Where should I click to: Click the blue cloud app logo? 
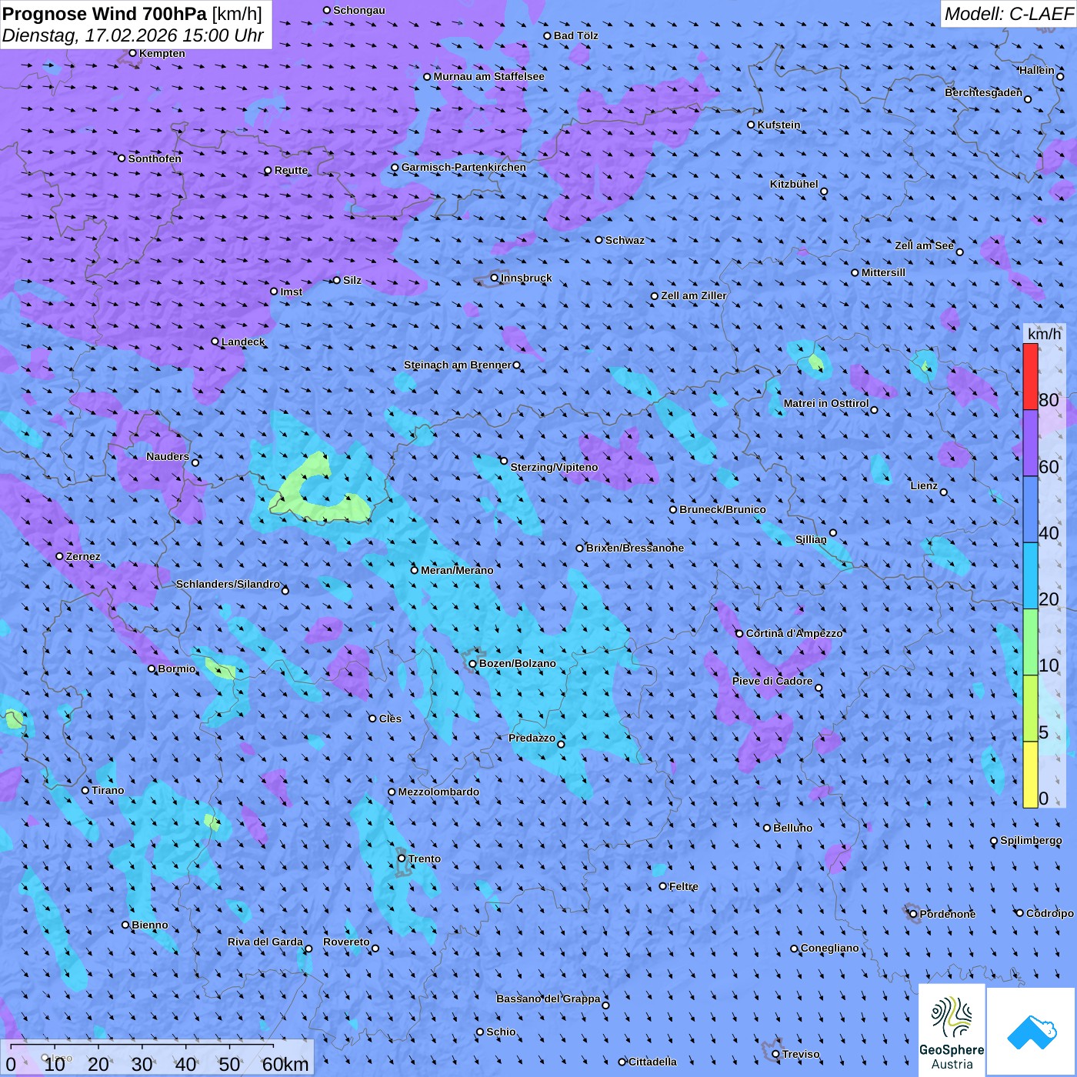pos(1032,1032)
